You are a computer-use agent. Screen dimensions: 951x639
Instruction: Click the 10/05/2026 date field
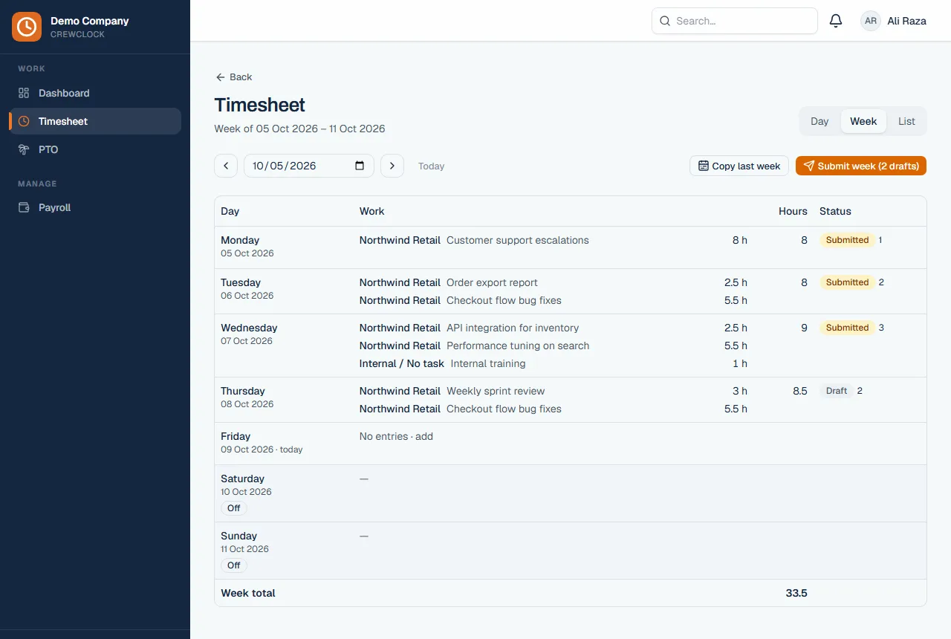(308, 166)
